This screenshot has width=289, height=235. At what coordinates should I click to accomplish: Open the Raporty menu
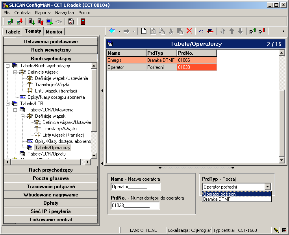tap(43, 13)
